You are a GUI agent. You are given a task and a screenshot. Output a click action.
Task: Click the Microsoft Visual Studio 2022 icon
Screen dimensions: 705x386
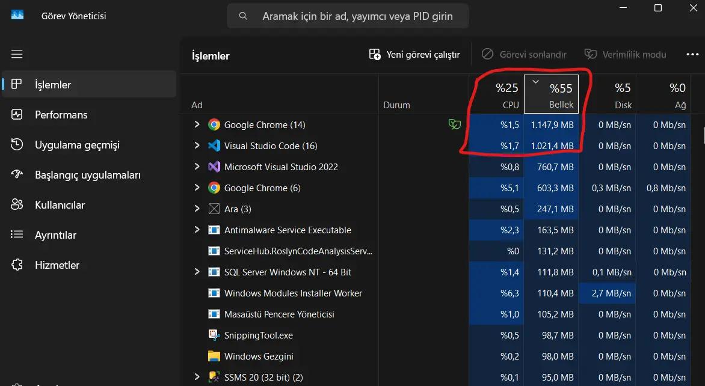coord(214,167)
